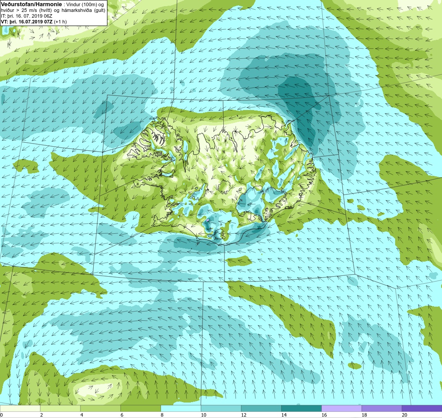Click the dark teal 14–16 m/s legend swatch
The image size is (442, 418).
point(301,408)
